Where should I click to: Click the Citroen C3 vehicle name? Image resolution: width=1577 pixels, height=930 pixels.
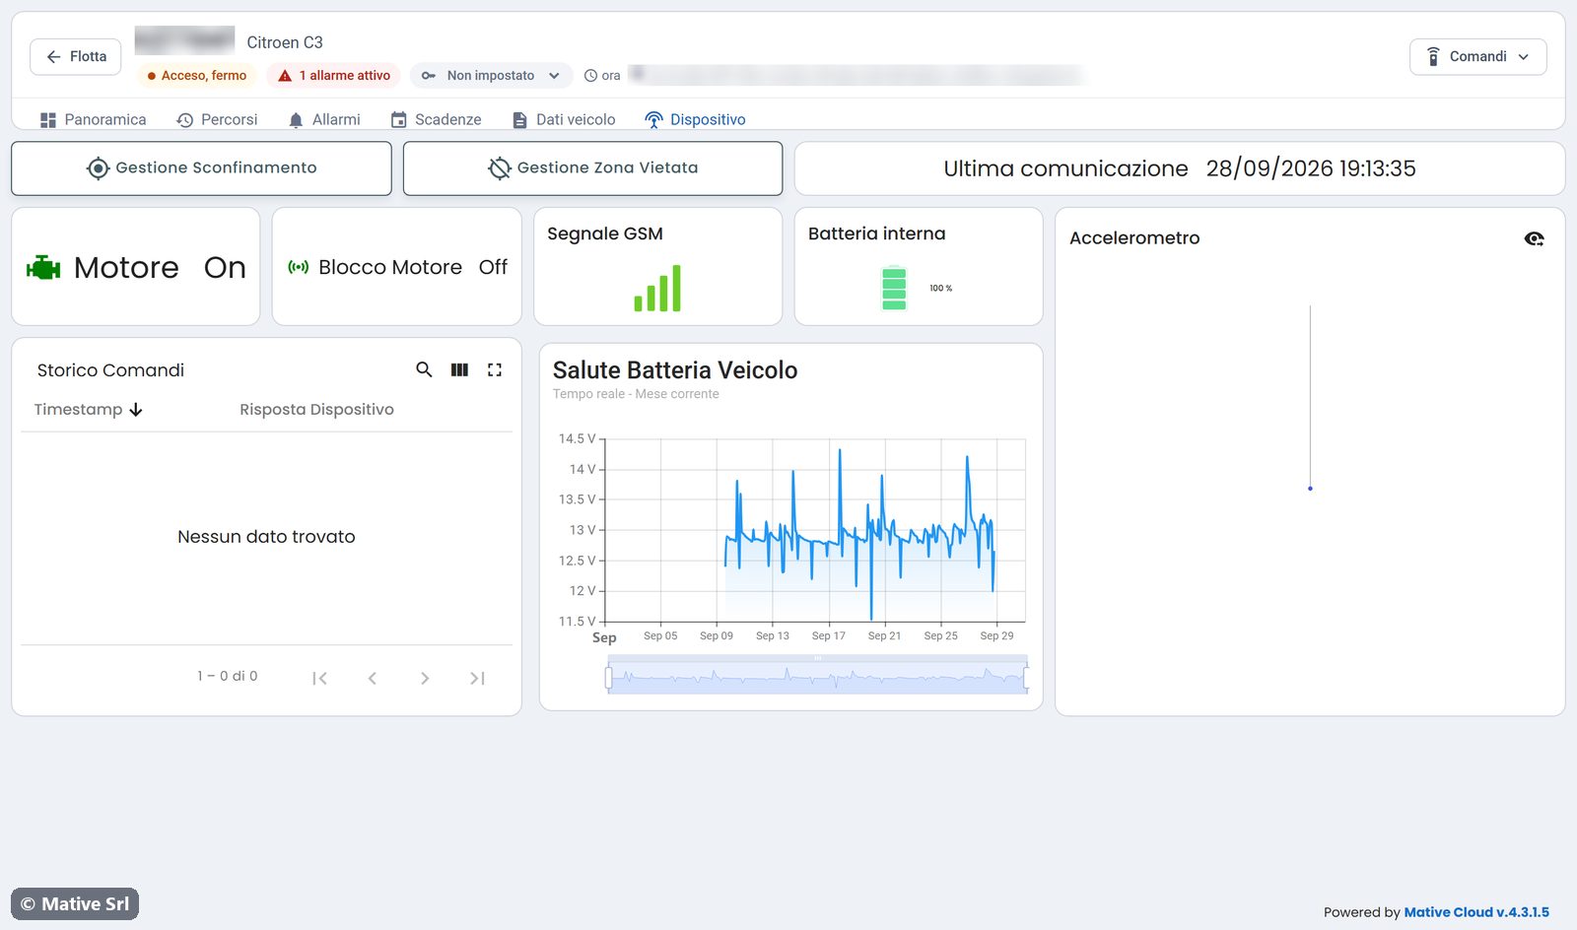click(285, 42)
